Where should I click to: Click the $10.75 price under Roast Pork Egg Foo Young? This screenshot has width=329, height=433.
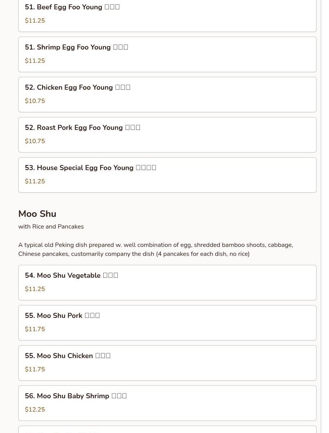click(x=35, y=141)
